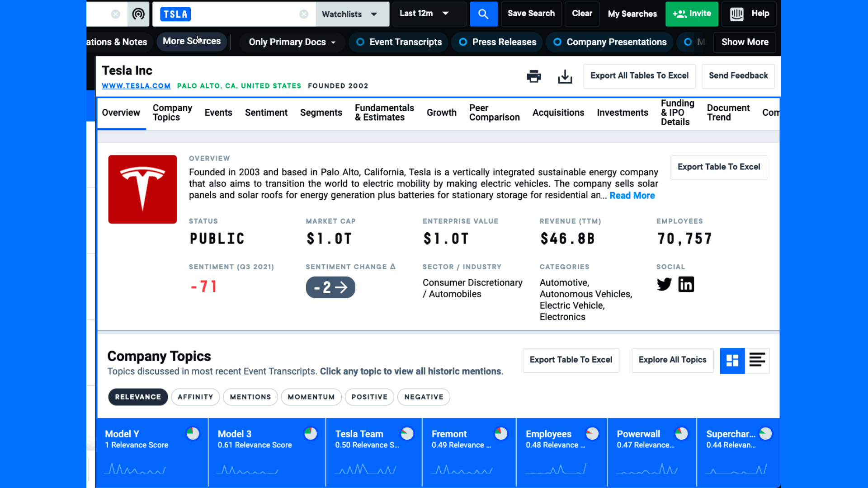Image resolution: width=868 pixels, height=488 pixels.
Task: Open Tesla's Twitter profile icon
Action: pyautogui.click(x=664, y=284)
